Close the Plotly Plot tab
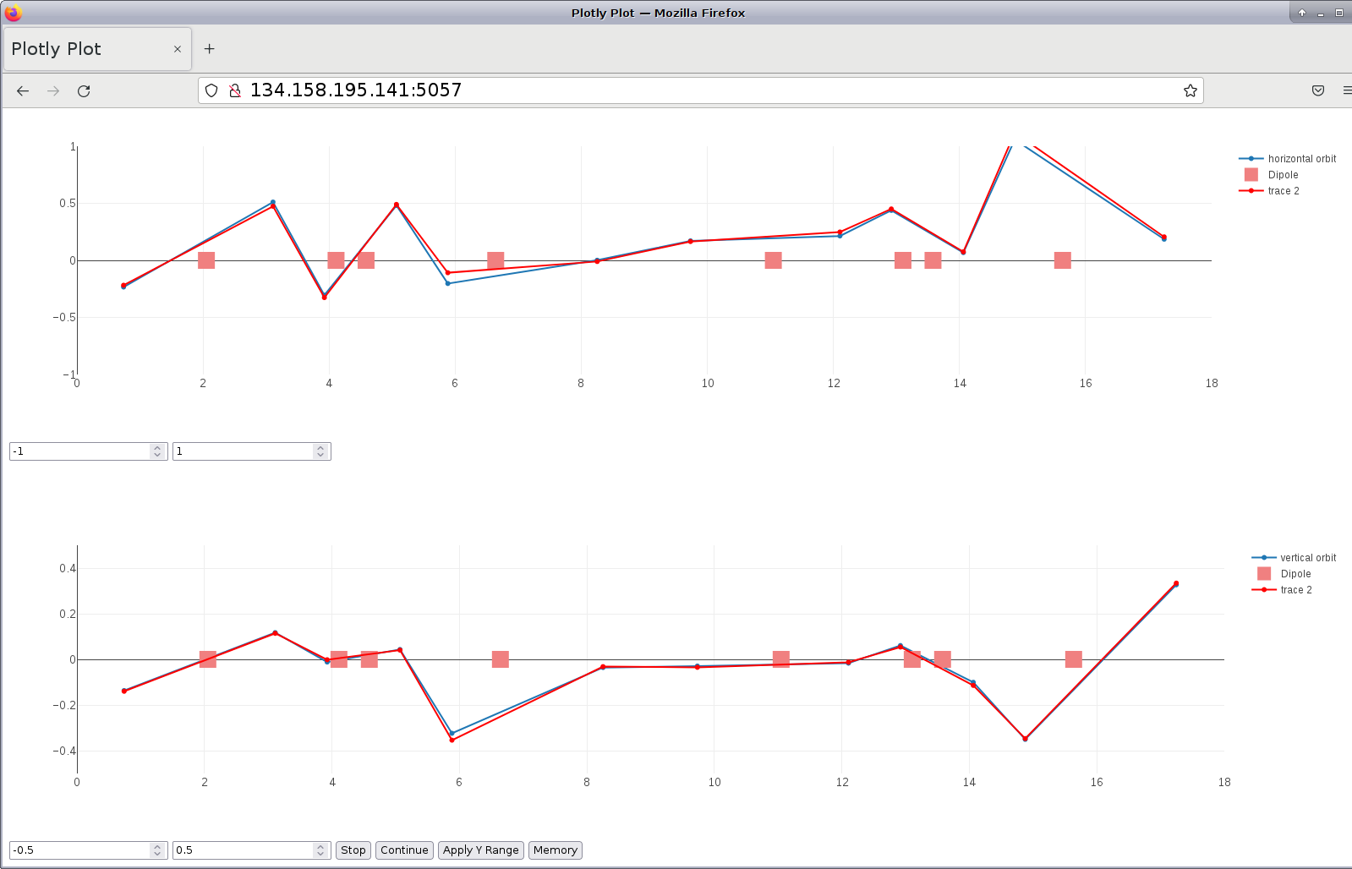The image size is (1352, 869). click(x=178, y=49)
